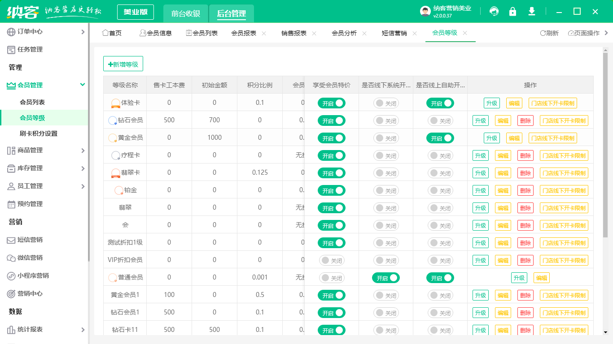Image resolution: width=613 pixels, height=344 pixels.
Task: Switch to 会员分析 tab
Action: 344,33
